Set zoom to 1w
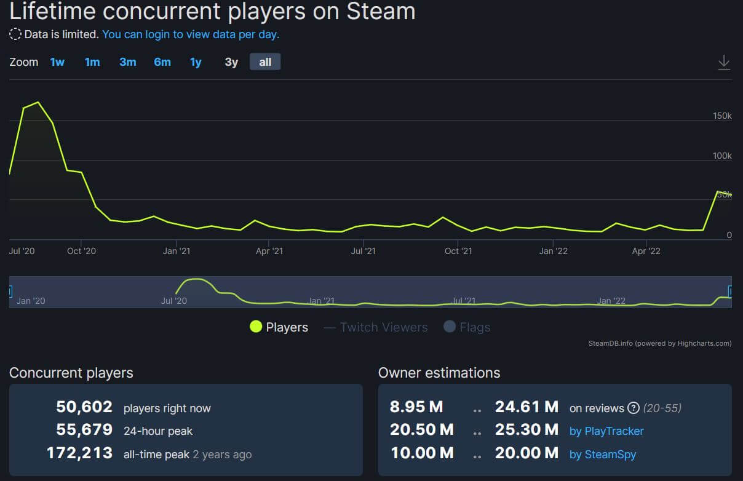The width and height of the screenshot is (743, 481). click(57, 62)
